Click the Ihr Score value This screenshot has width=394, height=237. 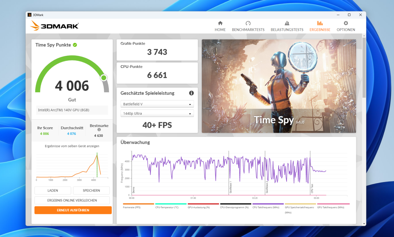(x=44, y=134)
